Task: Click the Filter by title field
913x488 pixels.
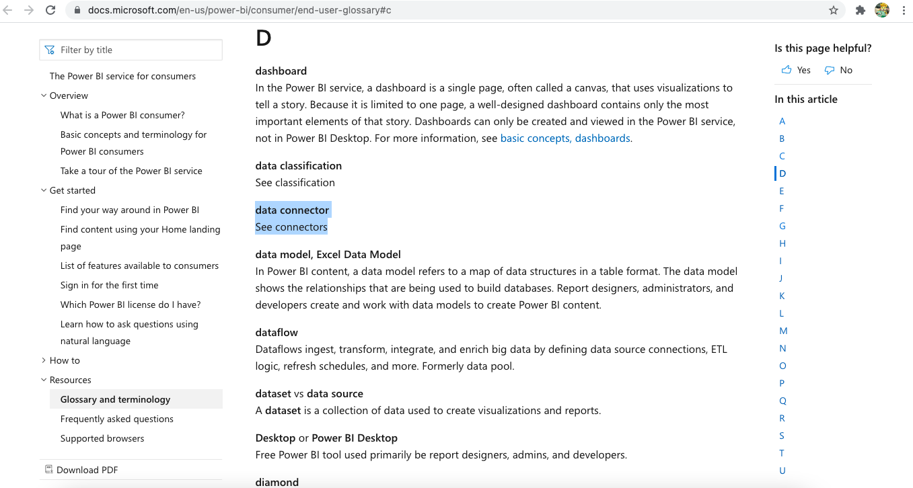Action: coord(138,50)
